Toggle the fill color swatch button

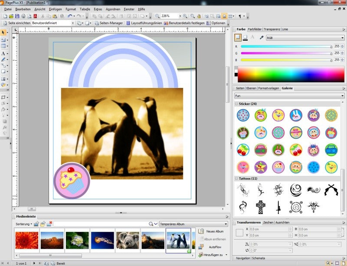[x=238, y=38]
